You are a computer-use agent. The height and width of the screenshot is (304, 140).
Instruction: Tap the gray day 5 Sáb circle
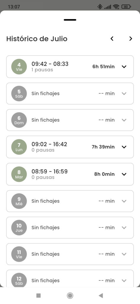(19, 94)
